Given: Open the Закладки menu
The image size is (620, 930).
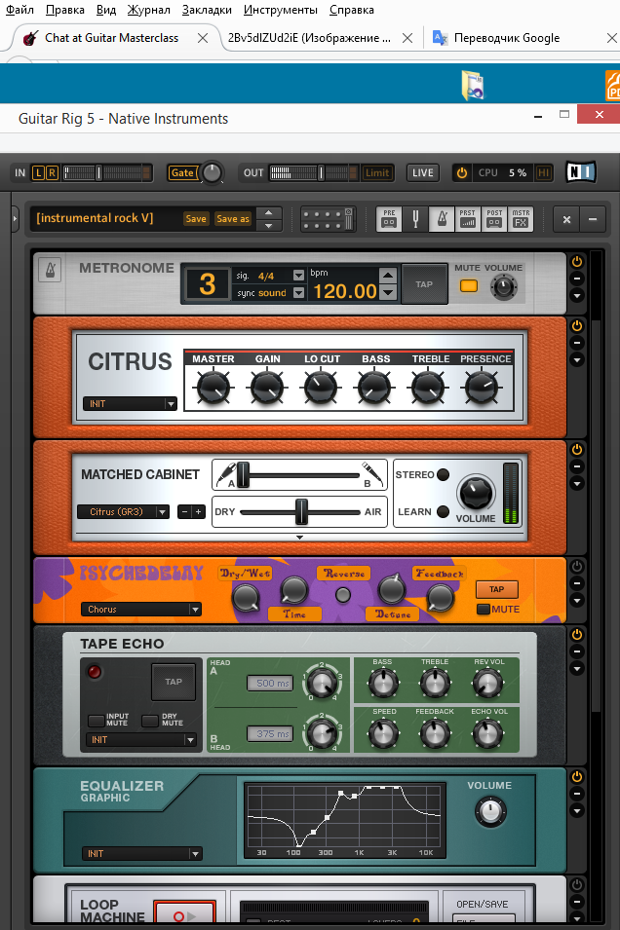Looking at the screenshot, I should click(207, 10).
